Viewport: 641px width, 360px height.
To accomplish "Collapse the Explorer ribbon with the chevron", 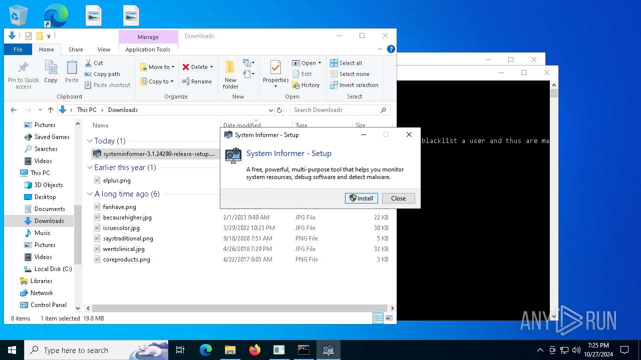I will pos(381,49).
